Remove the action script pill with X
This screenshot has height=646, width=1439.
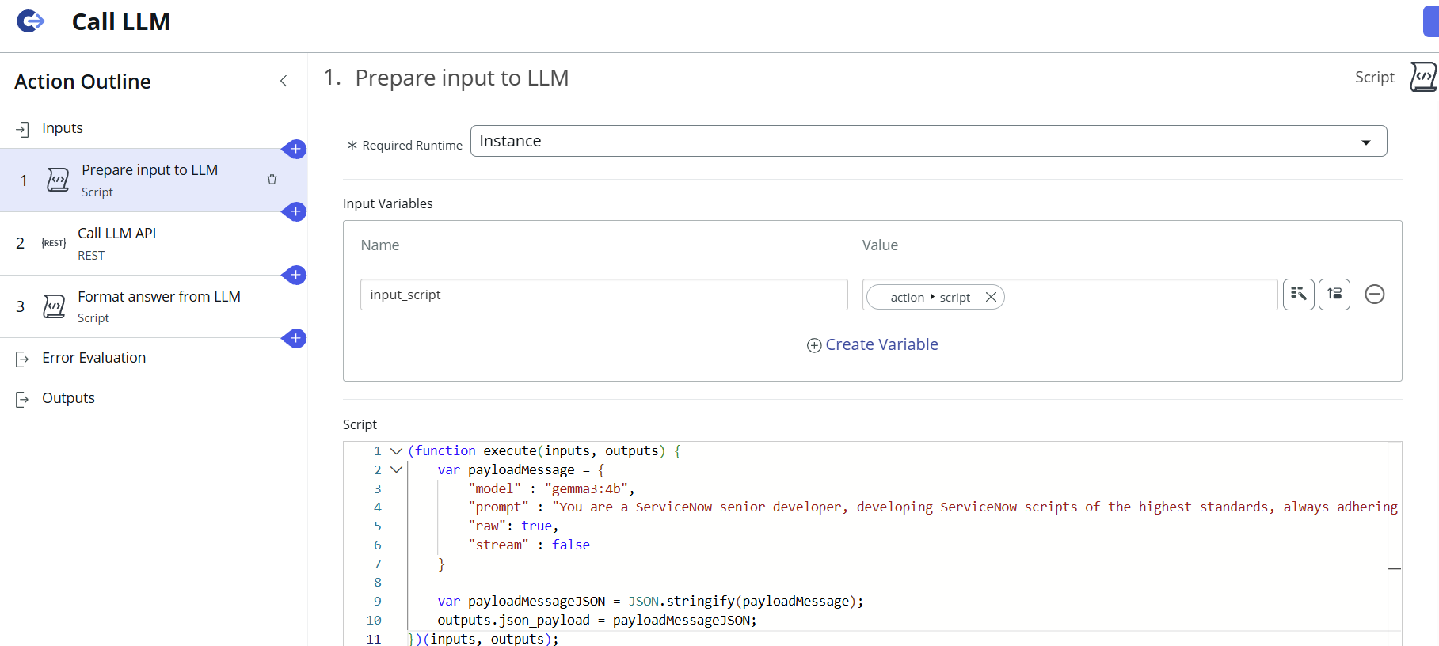point(991,297)
